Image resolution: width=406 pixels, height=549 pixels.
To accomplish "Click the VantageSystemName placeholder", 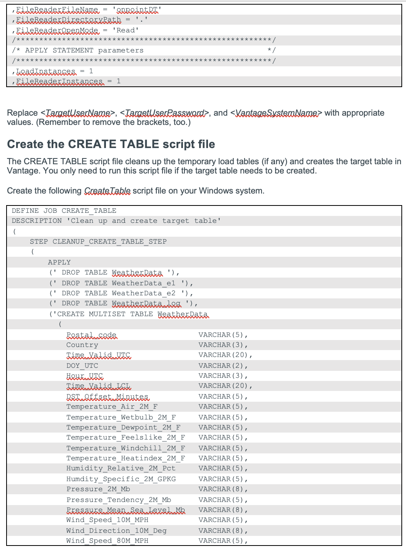I will pos(276,113).
